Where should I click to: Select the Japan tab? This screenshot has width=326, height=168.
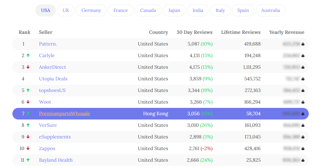tap(174, 10)
